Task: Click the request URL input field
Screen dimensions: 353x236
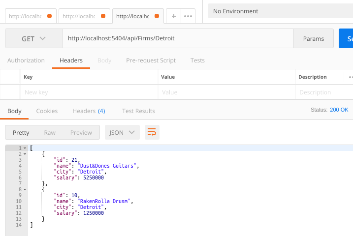Action: click(177, 38)
